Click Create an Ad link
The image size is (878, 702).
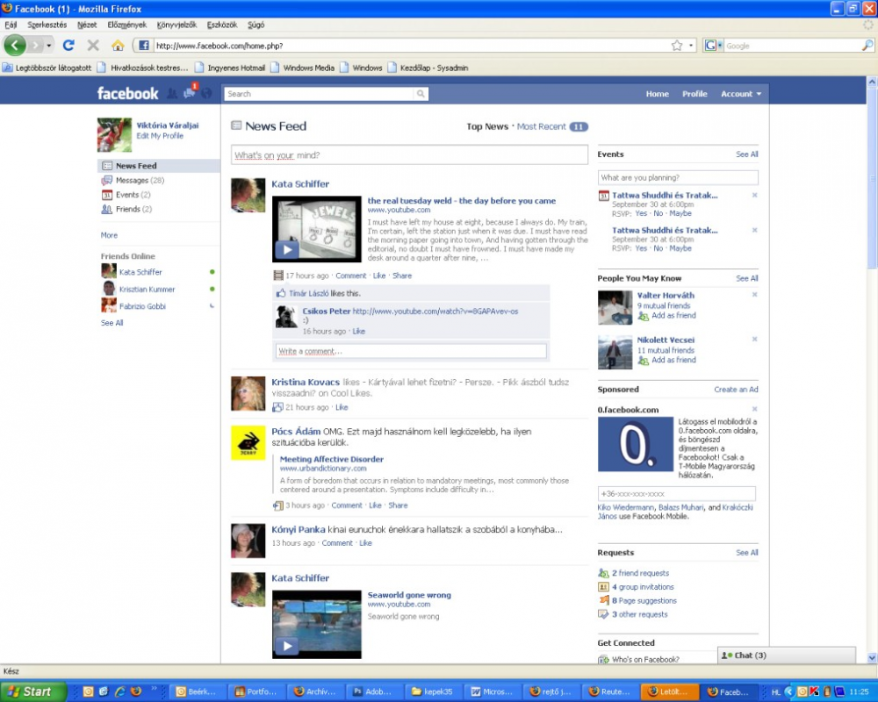(736, 389)
